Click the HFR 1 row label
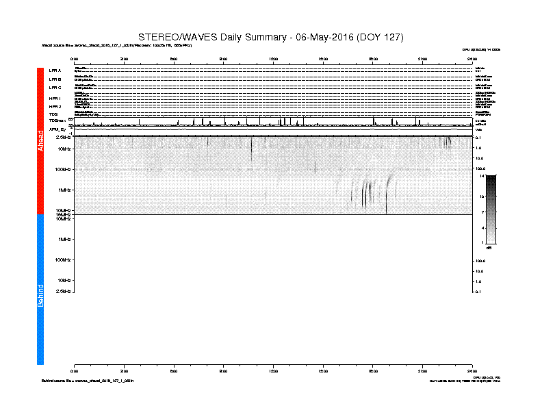 [55, 99]
